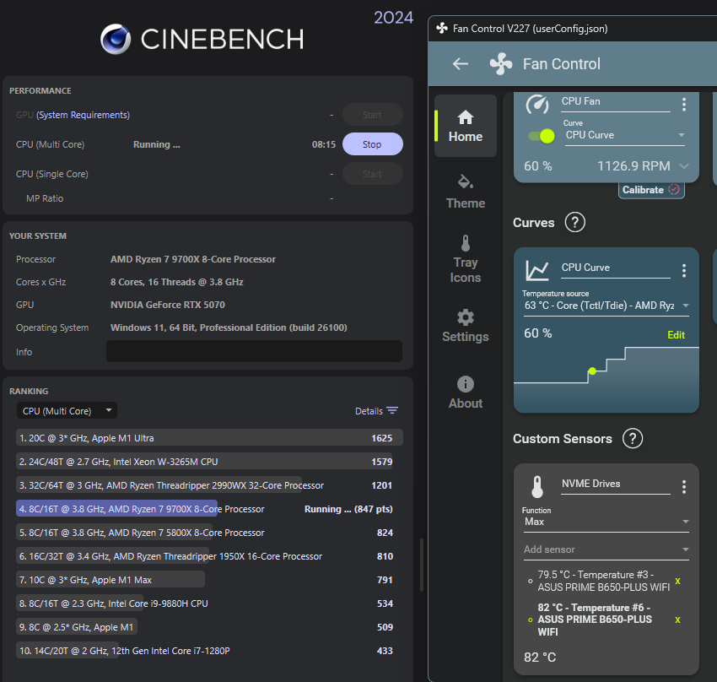Open the Tray Icons tab

coord(466,259)
